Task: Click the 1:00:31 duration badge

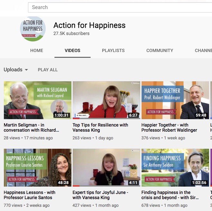Action: coord(61,115)
